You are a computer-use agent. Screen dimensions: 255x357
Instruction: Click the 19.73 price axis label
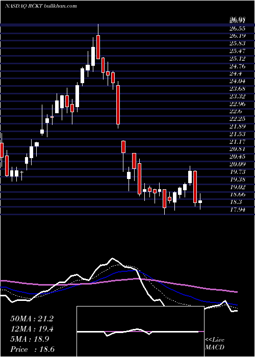click(239, 172)
